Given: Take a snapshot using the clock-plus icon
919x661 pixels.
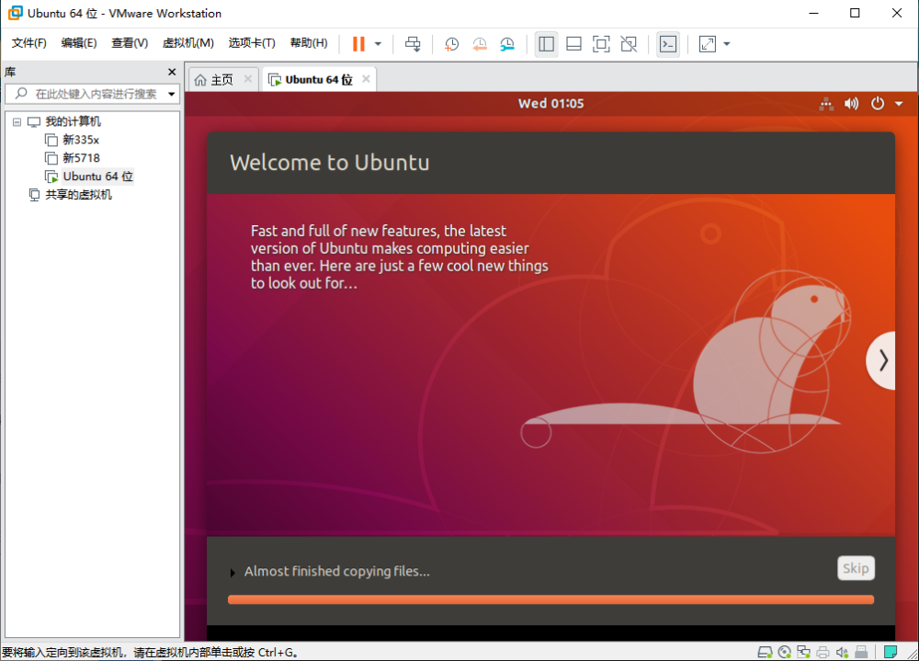Looking at the screenshot, I should point(451,44).
